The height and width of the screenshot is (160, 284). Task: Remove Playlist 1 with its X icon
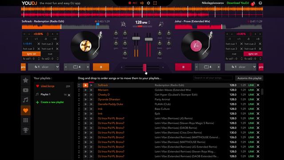tap(69, 95)
